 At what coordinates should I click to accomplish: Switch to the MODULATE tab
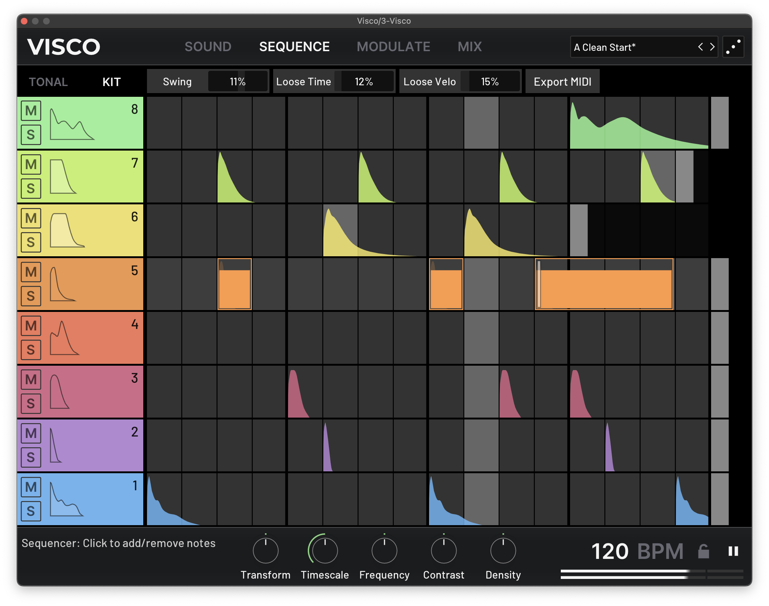393,47
